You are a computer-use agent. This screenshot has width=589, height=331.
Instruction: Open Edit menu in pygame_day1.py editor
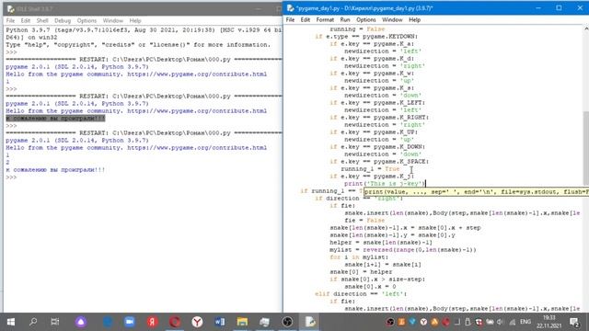point(305,20)
